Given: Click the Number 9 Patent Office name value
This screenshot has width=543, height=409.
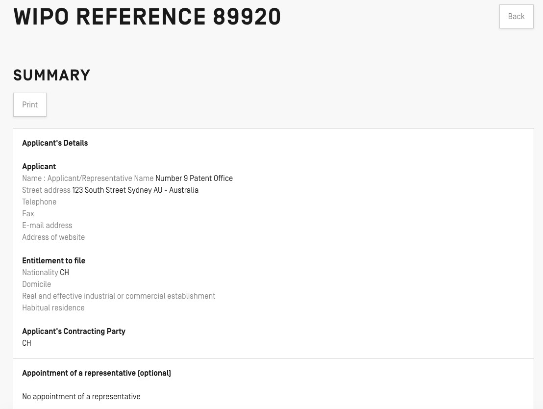Looking at the screenshot, I should pos(194,179).
